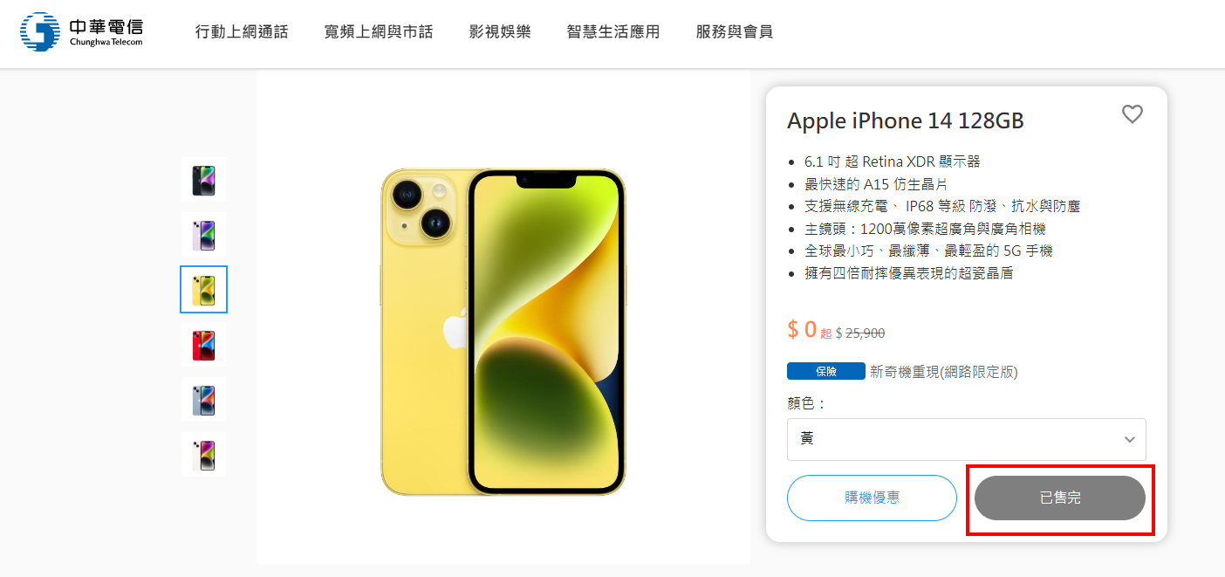1225x577 pixels.
Task: Click the large yellow iPhone product image
Action: tap(503, 332)
